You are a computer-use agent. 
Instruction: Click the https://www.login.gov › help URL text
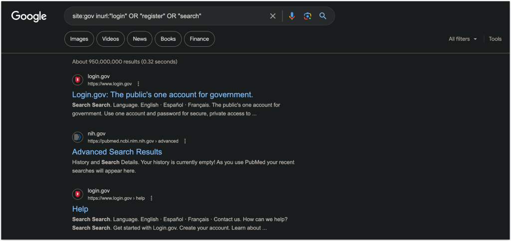coord(116,198)
